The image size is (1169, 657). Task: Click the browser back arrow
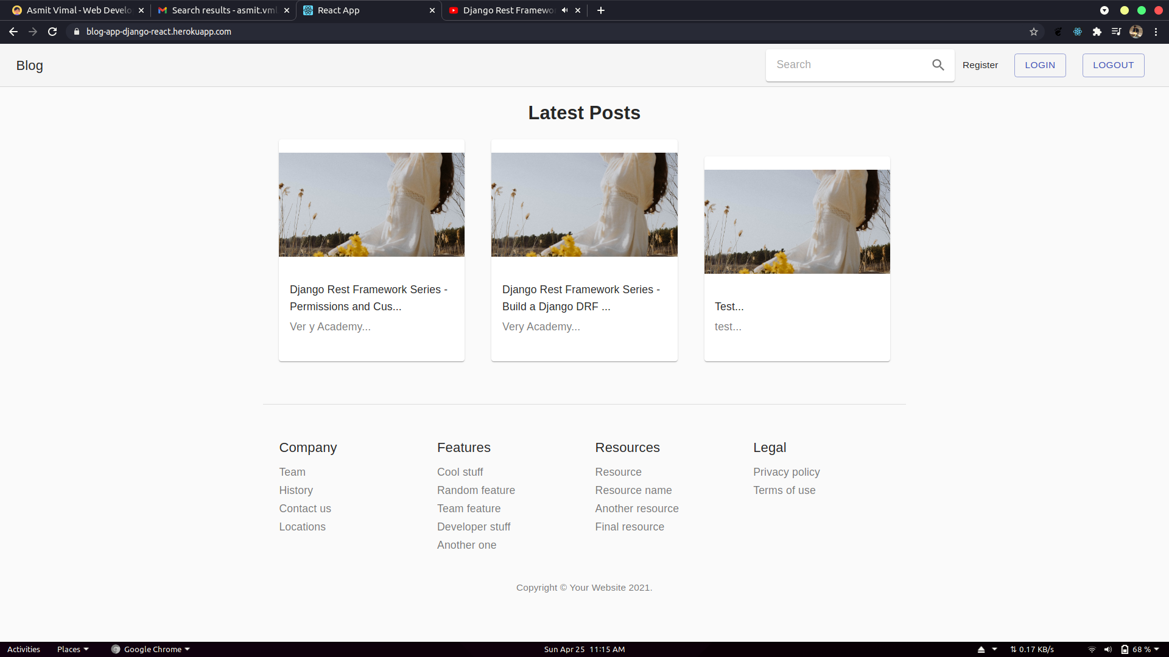[x=13, y=32]
